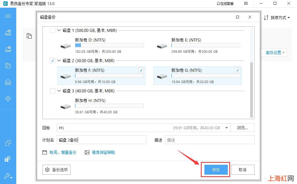
Task: Open the smart backup target icon
Action: pos(8,98)
